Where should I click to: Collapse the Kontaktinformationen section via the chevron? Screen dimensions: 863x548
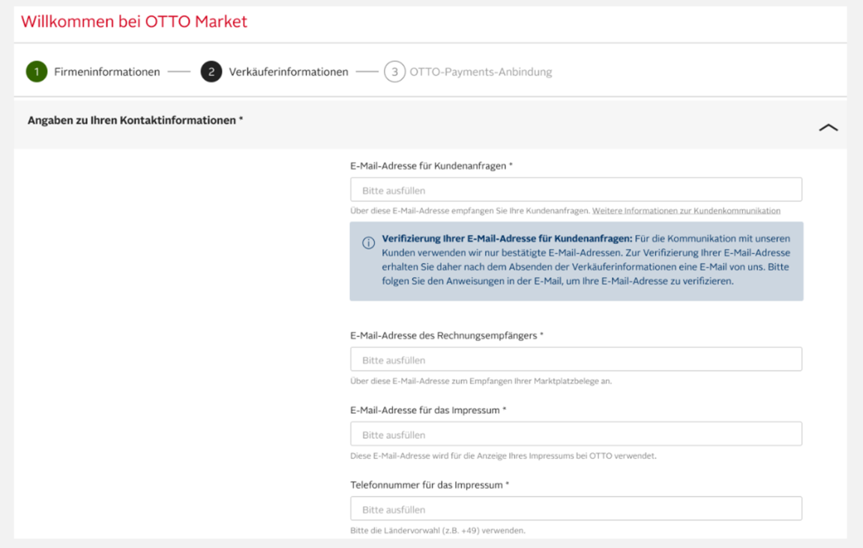[829, 127]
